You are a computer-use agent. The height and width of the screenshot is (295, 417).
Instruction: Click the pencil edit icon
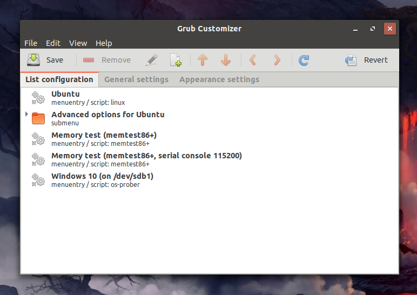tap(152, 60)
